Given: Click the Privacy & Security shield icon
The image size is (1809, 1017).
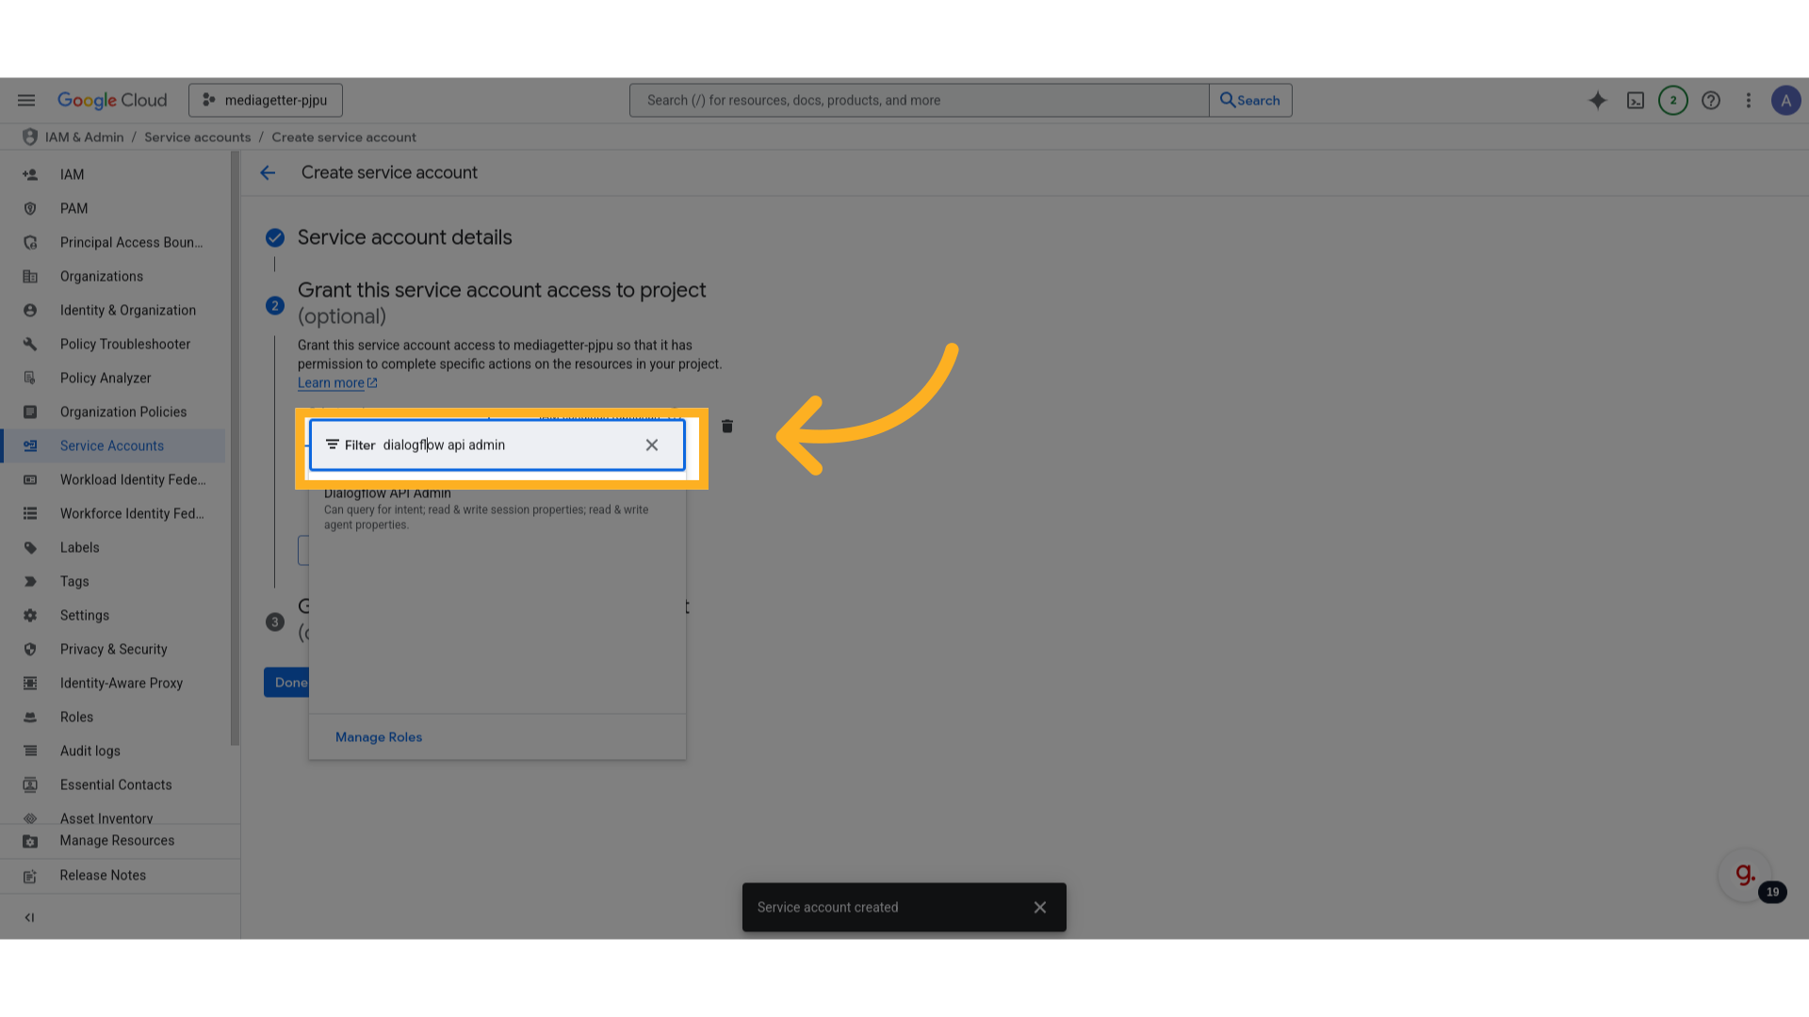Looking at the screenshot, I should tap(30, 649).
